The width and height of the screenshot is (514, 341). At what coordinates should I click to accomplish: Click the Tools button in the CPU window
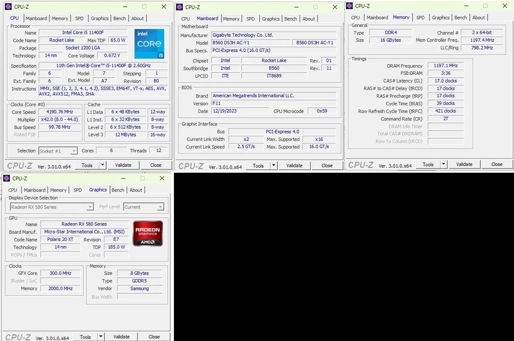point(87,165)
